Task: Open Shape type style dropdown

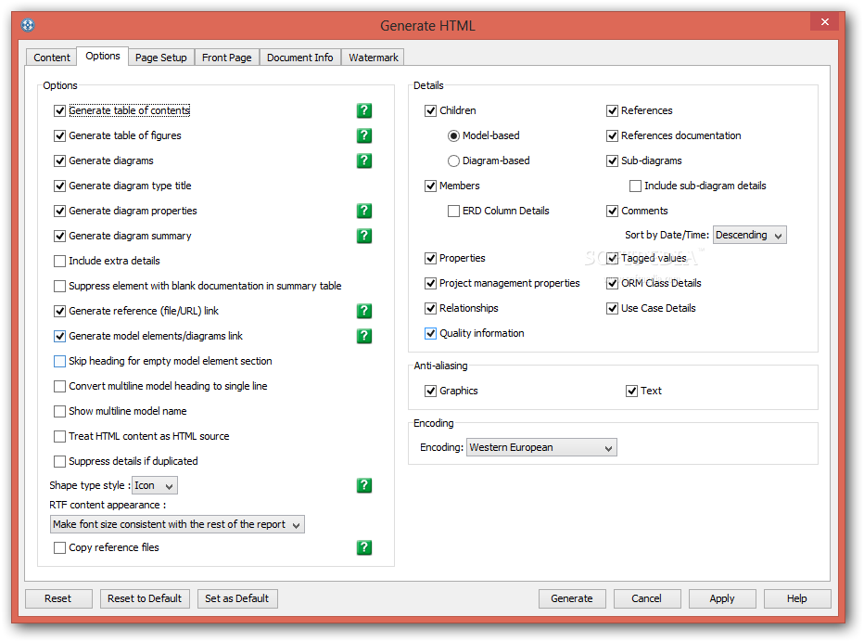Action: [155, 485]
